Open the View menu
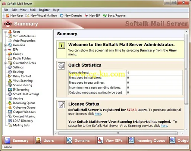191x151 pixels. click(23, 10)
